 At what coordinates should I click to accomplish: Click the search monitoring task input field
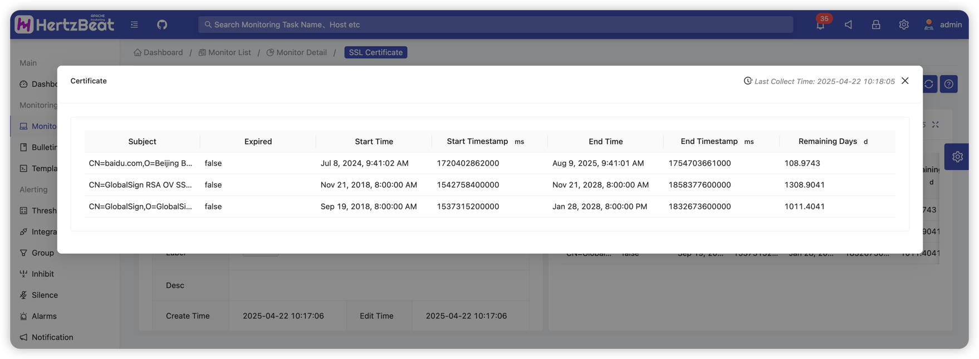click(496, 24)
